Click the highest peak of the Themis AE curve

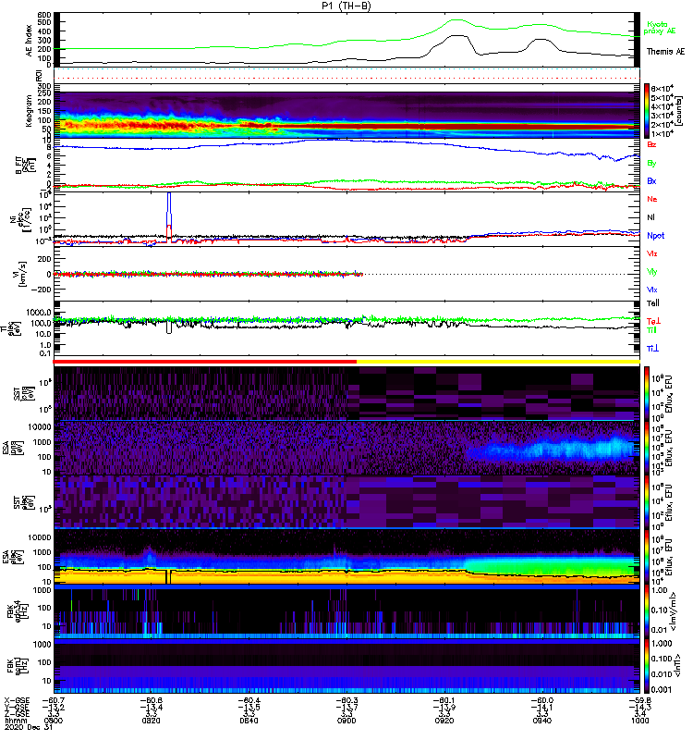coord(455,35)
